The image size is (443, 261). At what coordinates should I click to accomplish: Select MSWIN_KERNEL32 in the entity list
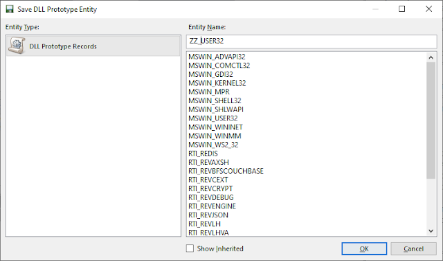tap(217, 83)
